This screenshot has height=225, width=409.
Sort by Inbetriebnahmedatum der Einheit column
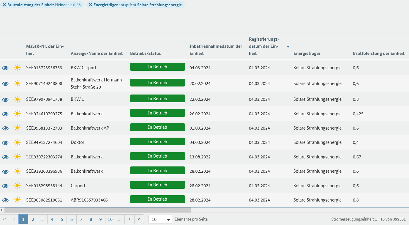pos(216,50)
